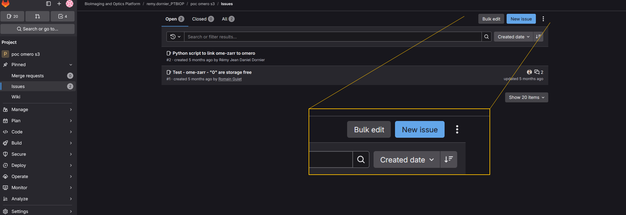Viewport: 626px width, 215px height.
Task: Open the merge requests shortcut icon
Action: coord(38,16)
